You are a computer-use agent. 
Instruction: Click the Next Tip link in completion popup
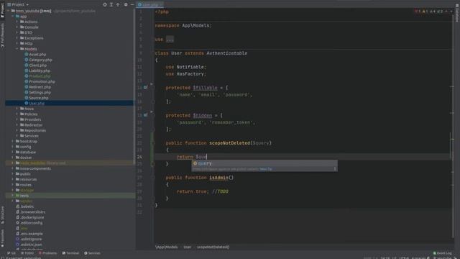pos(265,169)
